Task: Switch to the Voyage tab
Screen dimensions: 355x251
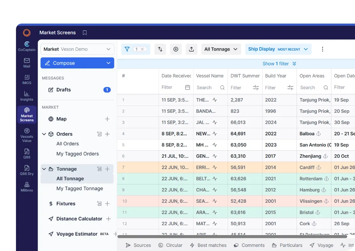Action: point(321,245)
